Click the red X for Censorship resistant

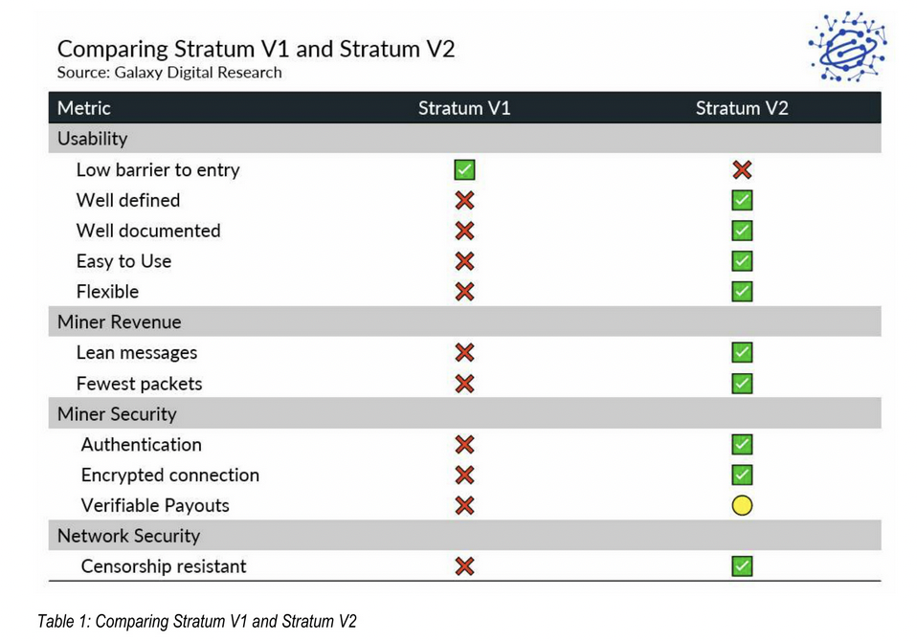pos(464,566)
